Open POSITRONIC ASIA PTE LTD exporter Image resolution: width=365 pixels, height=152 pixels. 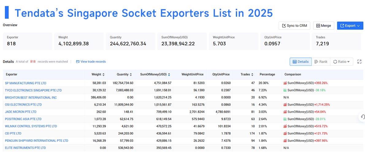pos(23,119)
